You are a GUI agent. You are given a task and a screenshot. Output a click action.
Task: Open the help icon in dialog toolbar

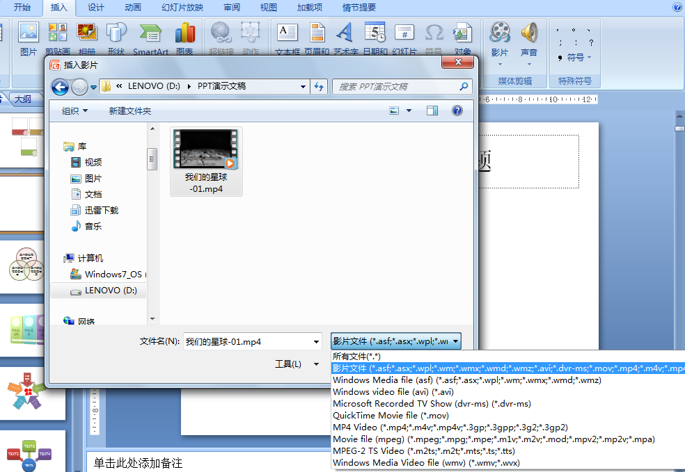click(x=457, y=111)
